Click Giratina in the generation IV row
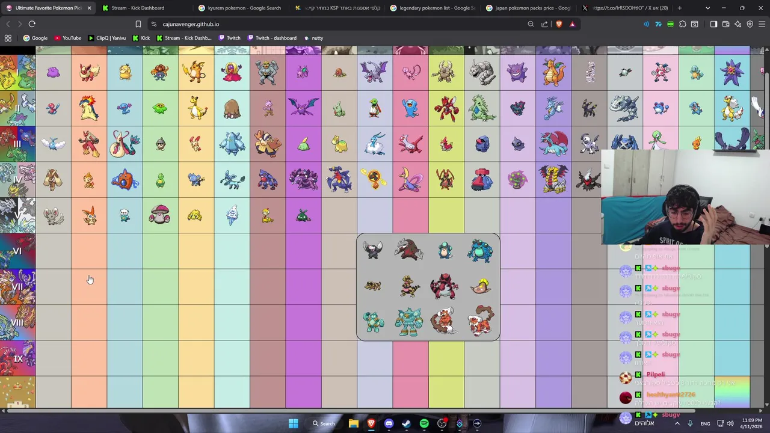Image resolution: width=770 pixels, height=433 pixels. [x=553, y=180]
